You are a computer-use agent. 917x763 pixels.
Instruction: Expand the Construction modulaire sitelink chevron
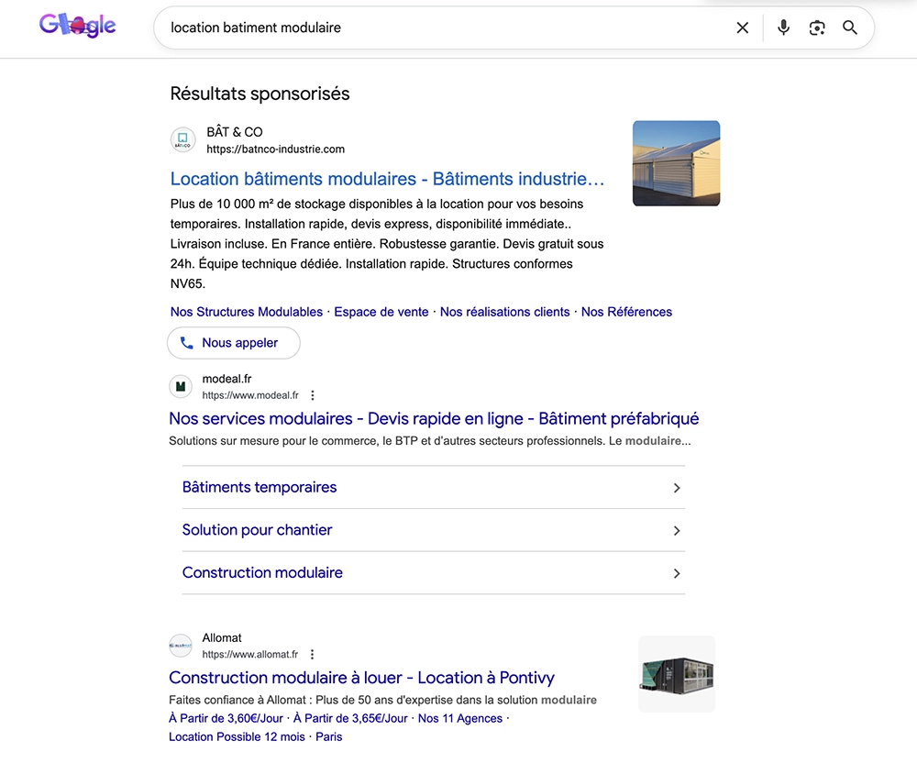click(x=676, y=573)
